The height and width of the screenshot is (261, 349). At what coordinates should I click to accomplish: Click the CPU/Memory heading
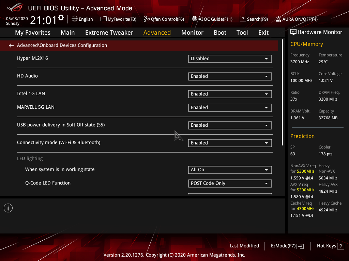306,44
